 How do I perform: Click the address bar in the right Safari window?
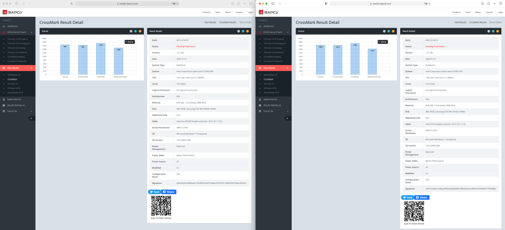[x=380, y=4]
